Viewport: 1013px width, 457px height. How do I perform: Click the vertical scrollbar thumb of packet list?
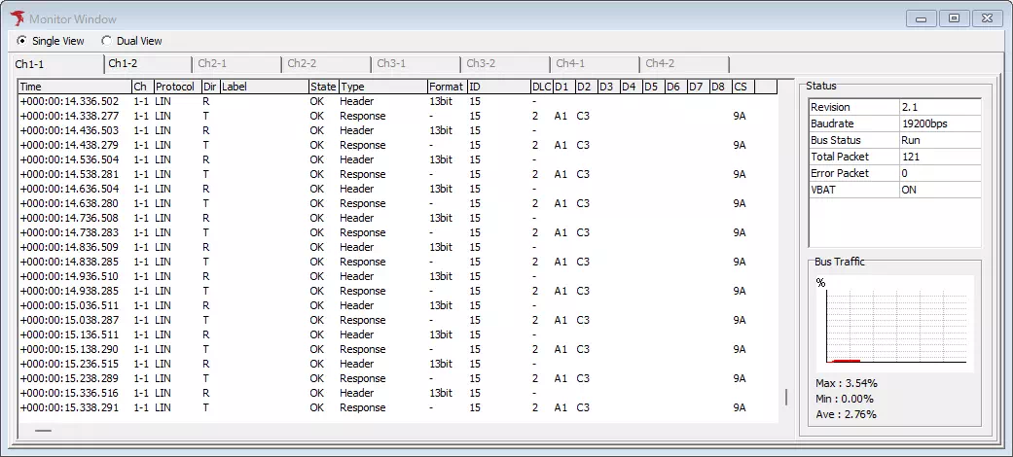786,398
